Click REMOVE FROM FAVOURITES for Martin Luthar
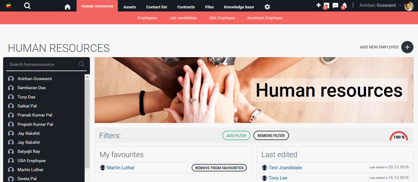The width and height of the screenshot is (418, 182). pyautogui.click(x=219, y=168)
